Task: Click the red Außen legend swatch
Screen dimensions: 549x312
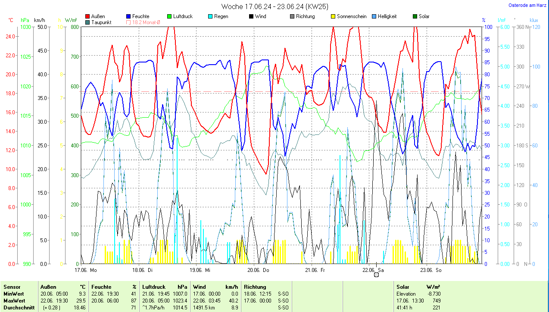Action: (x=88, y=17)
